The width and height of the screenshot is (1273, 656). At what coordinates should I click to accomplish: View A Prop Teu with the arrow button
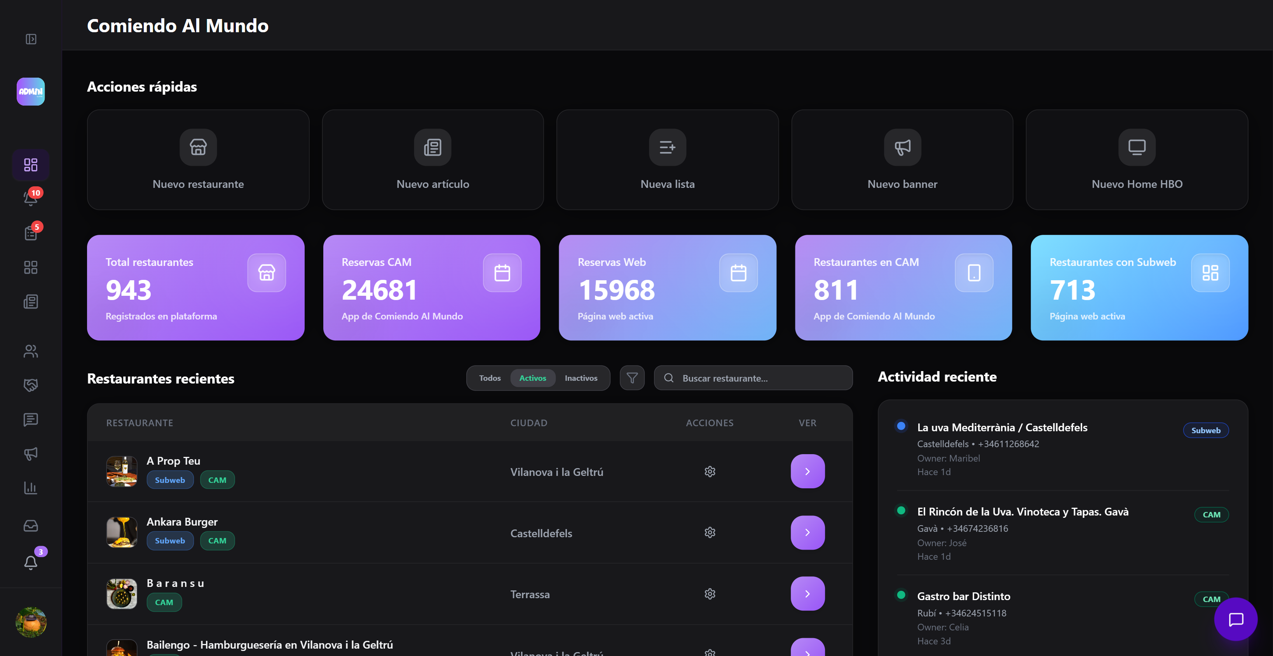[807, 471]
